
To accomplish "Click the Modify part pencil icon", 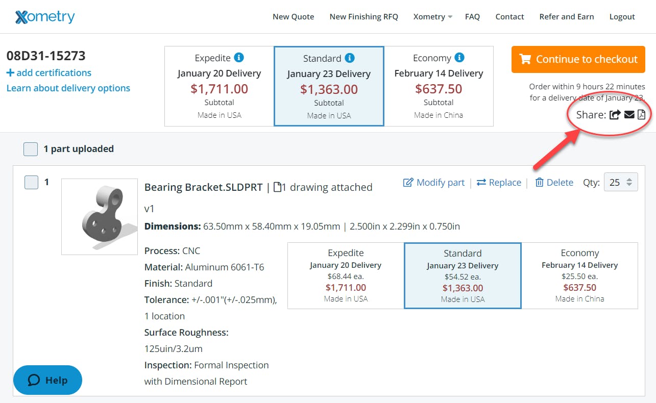I will [408, 182].
